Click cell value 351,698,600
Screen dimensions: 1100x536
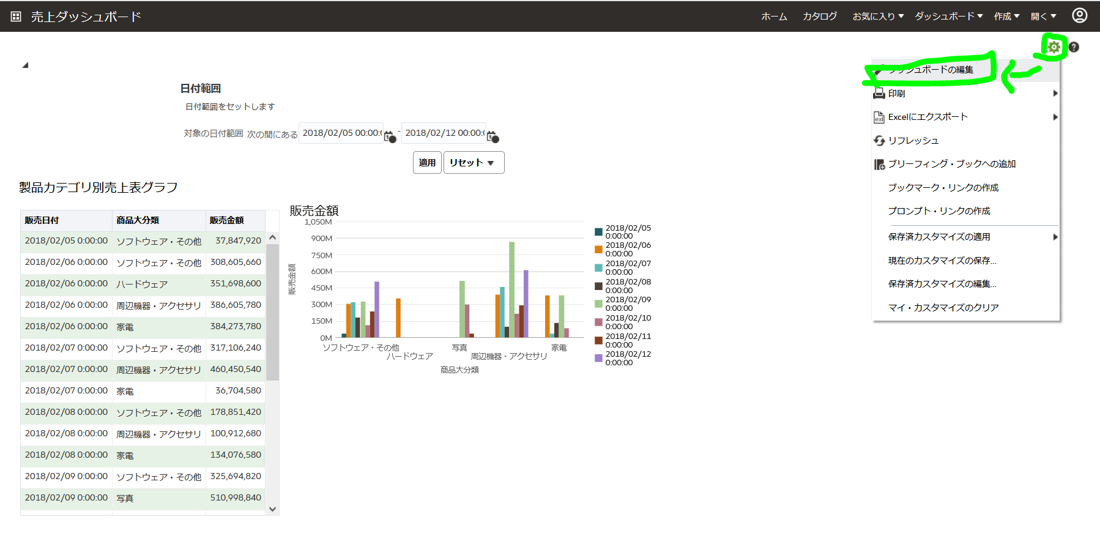pos(236,284)
